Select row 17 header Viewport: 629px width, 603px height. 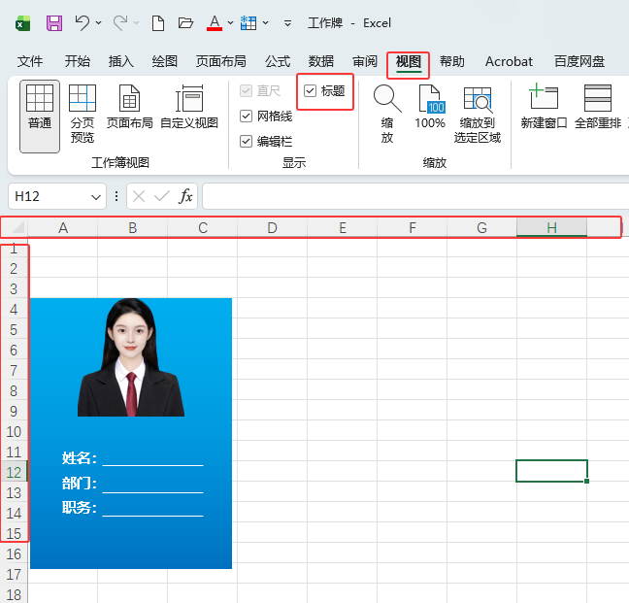click(14, 574)
